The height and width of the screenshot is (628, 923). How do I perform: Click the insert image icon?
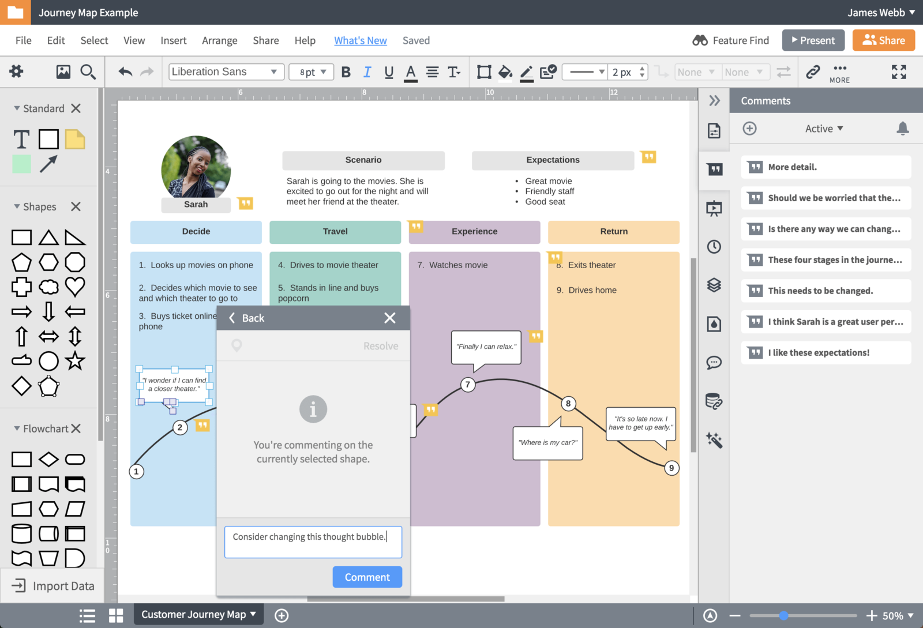pos(63,72)
